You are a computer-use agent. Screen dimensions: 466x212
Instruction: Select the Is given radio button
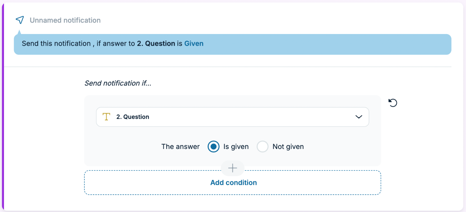[x=213, y=147]
